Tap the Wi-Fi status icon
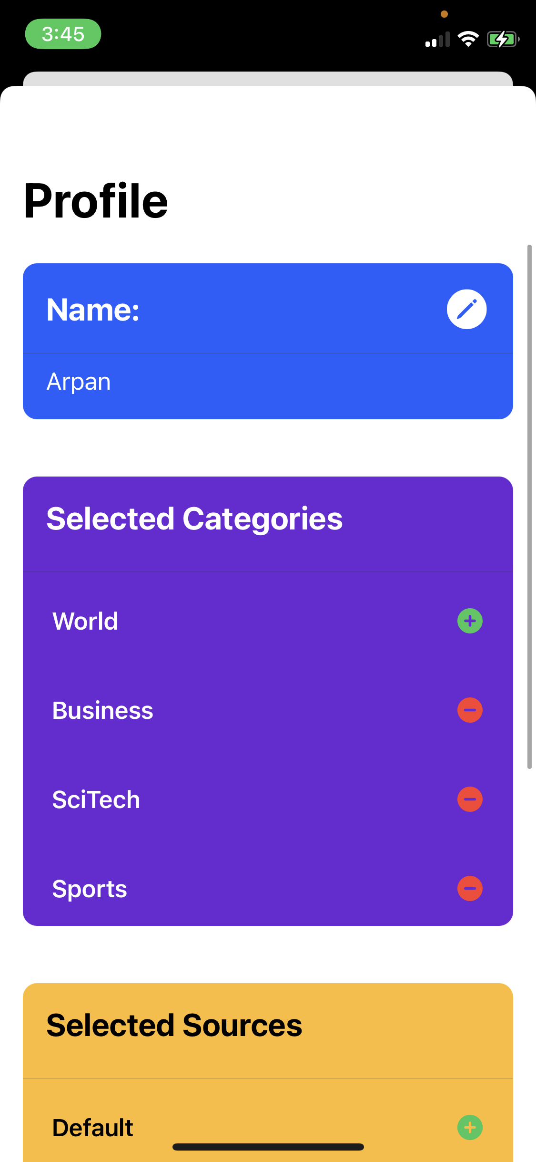 coord(468,39)
